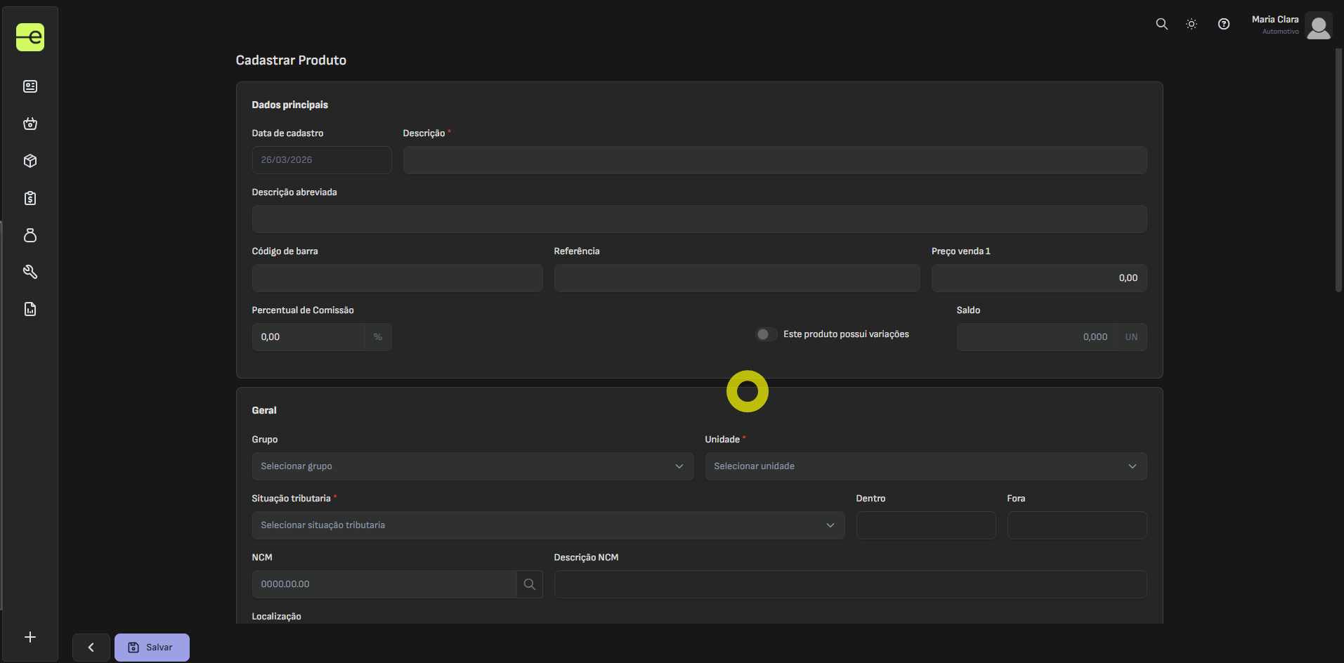
Task: Open the wrench sidebar icon
Action: (30, 272)
